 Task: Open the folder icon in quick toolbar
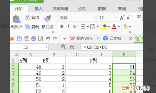click(x=12, y=38)
